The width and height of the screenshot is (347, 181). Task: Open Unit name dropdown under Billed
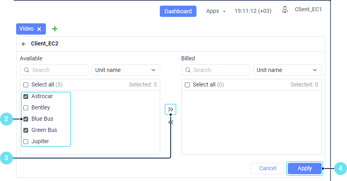[x=287, y=70]
